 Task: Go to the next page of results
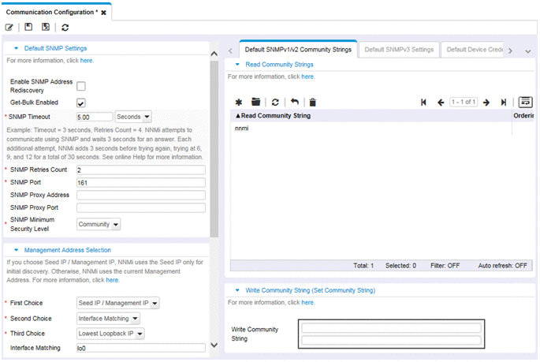486,103
